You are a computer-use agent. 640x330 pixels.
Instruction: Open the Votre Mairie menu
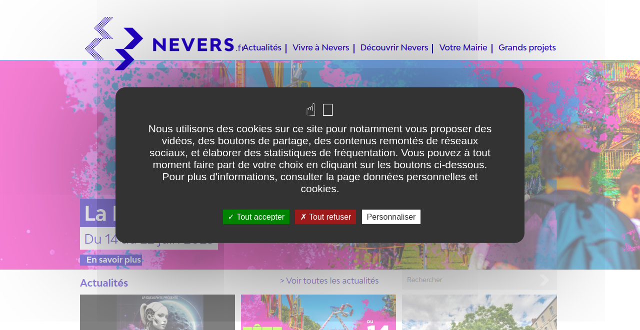coord(463,48)
